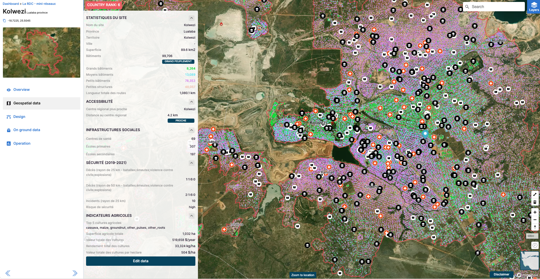Collapse the Infrastructures sociales section
The image size is (540, 279).
(191, 130)
